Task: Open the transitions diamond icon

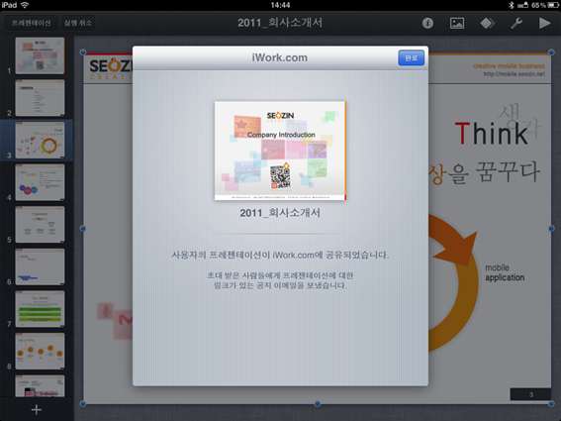Action: tap(488, 24)
